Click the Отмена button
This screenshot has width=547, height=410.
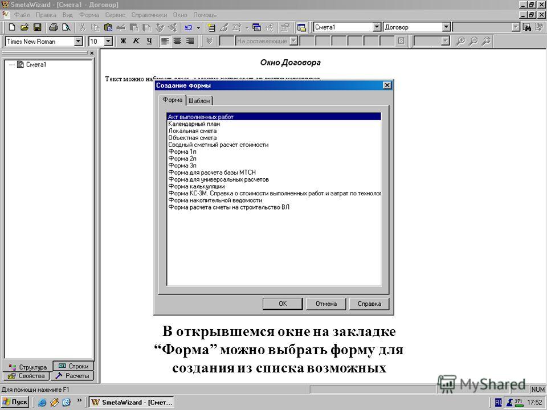pos(326,304)
